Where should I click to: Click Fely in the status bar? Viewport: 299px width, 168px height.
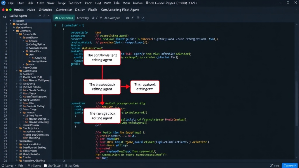point(21,166)
